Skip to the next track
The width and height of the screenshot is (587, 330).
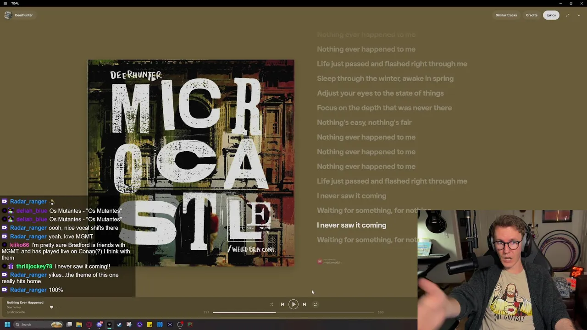[x=304, y=304]
